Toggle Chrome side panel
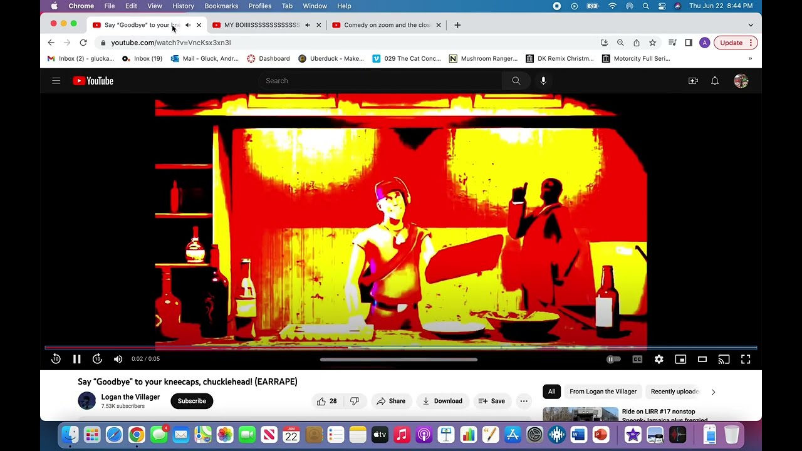Viewport: 802px width, 451px height. click(689, 43)
